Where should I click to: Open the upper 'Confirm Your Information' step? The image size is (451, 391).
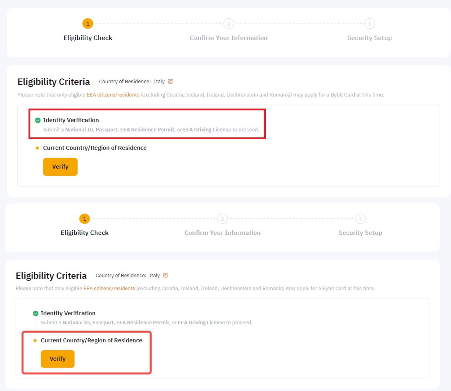tap(229, 38)
